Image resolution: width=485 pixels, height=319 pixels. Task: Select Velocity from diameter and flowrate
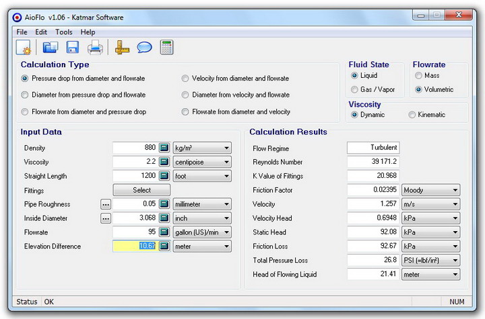(x=235, y=79)
